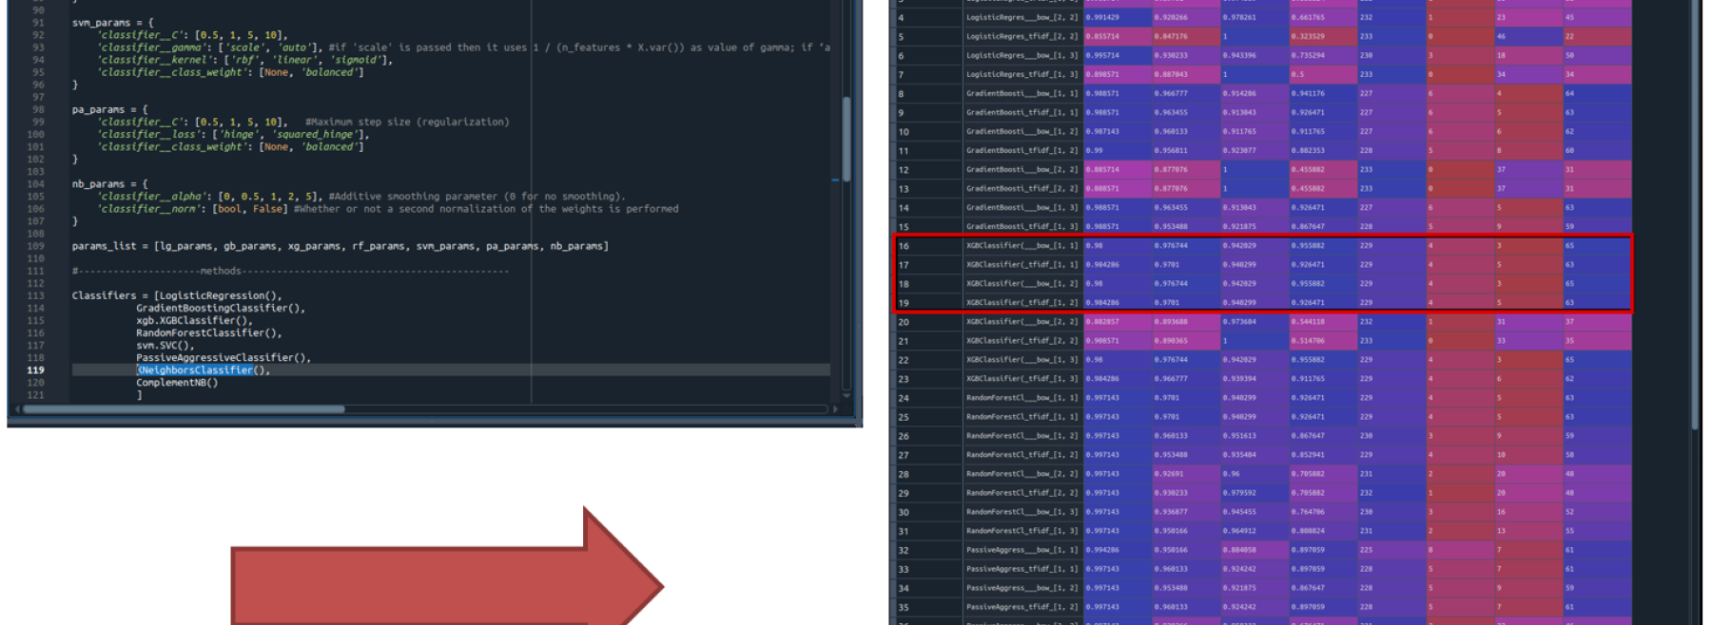The width and height of the screenshot is (1712, 625).
Task: Click the 0.855714 cell in row 5
Action: point(1118,37)
